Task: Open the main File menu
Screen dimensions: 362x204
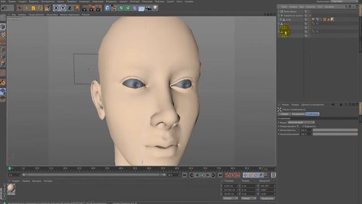Action: (3, 1)
